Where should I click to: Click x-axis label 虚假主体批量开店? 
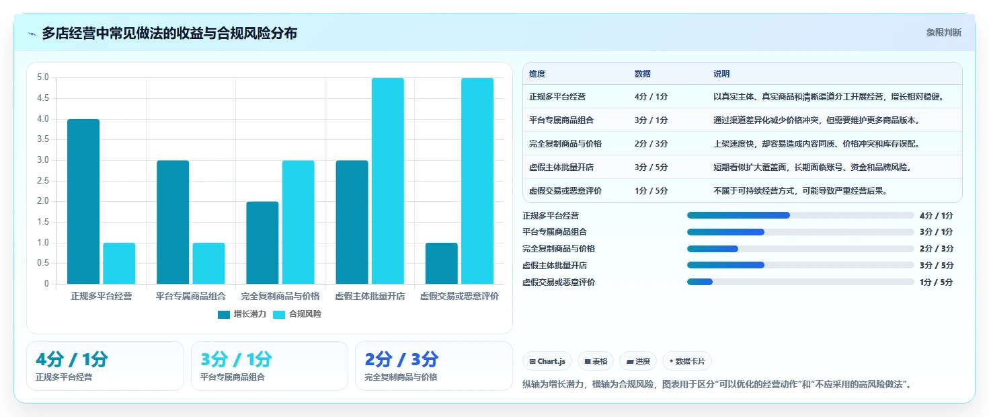coord(370,296)
